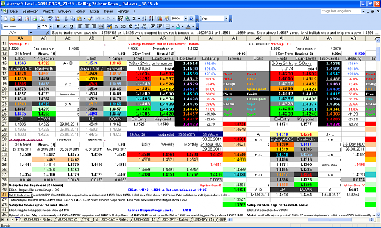Open the Paste options dropdown arrow

click(x=85, y=19)
